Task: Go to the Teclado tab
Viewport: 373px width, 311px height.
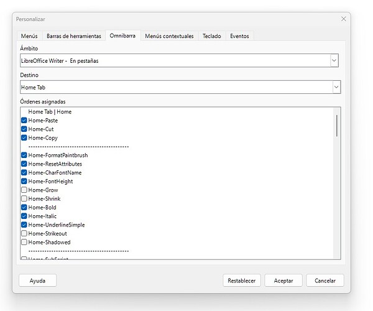Action: [x=213, y=36]
